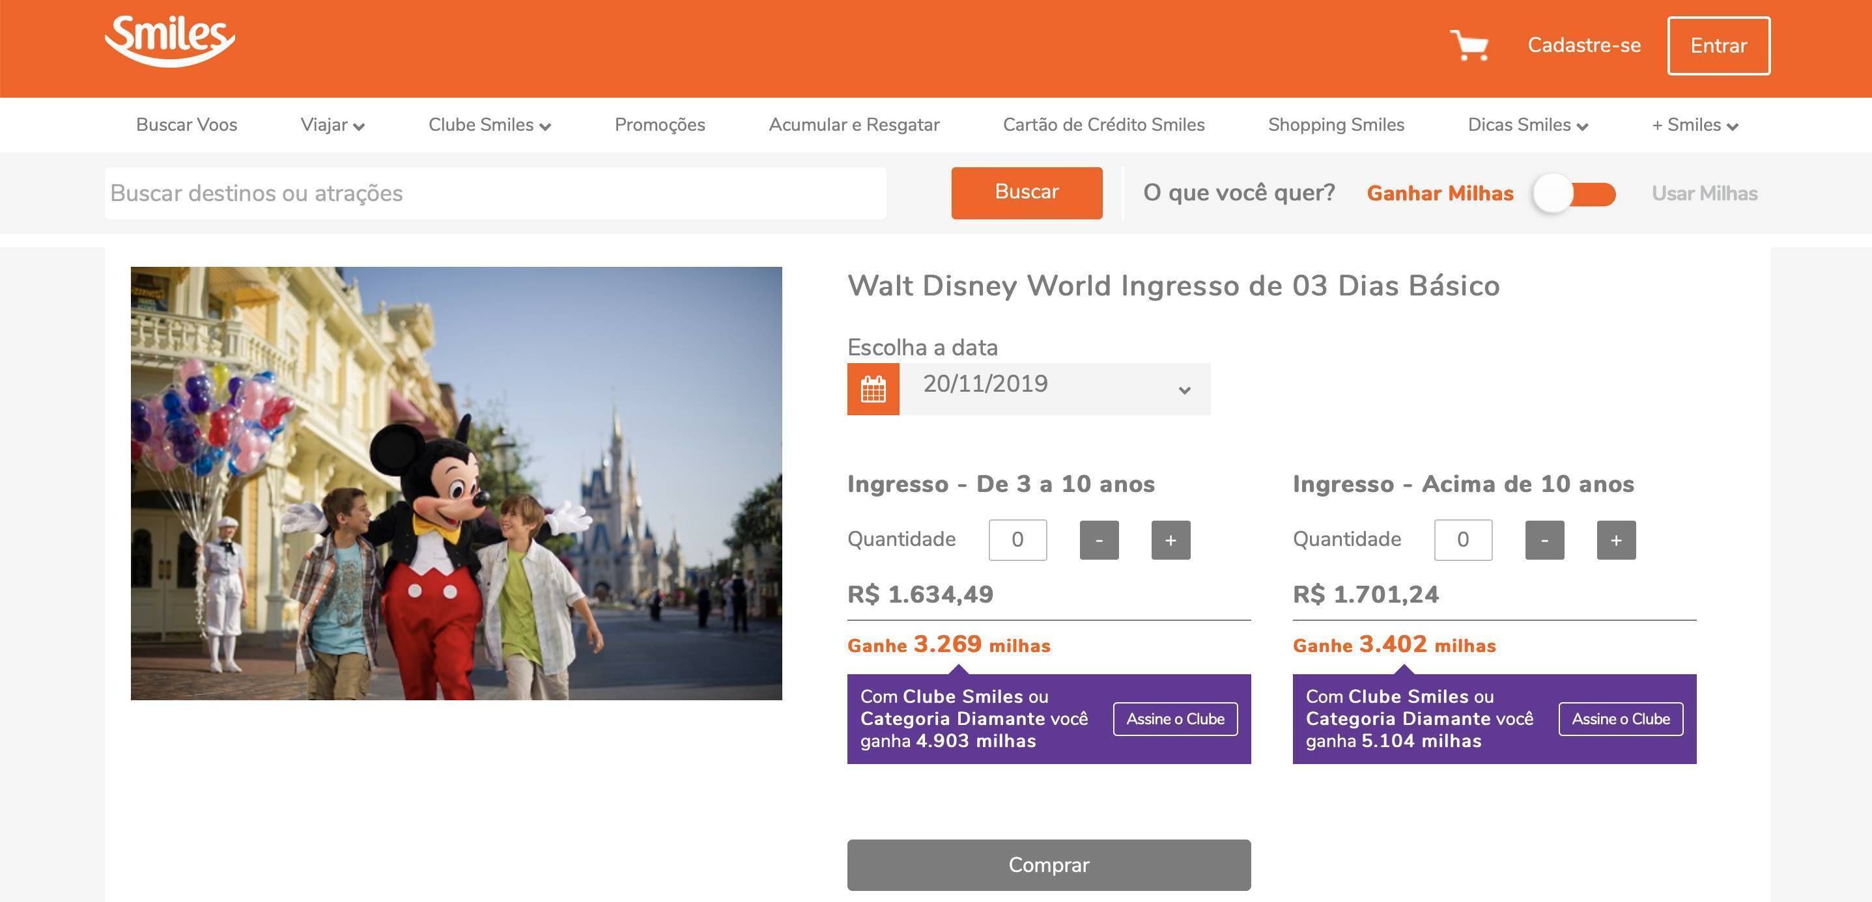Open the shopping cart icon
The image size is (1872, 902).
1469,45
